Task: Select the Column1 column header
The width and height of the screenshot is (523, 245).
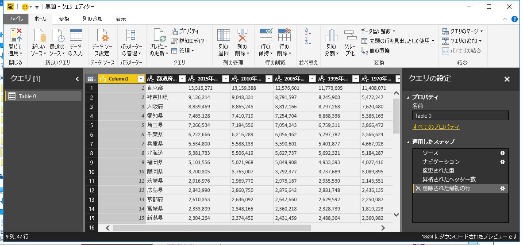Action: (119, 79)
